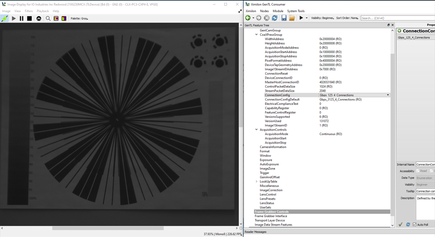Click the blue refresh icon in GenTL toolbar

pos(275,18)
